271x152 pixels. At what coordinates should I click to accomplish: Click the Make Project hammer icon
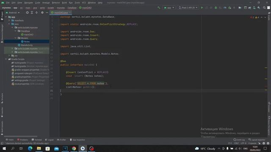pyautogui.click(x=159, y=8)
